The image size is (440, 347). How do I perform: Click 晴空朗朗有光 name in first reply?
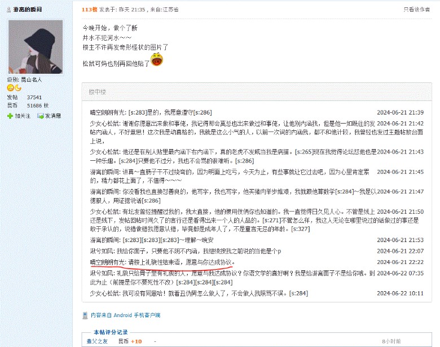click(108, 112)
